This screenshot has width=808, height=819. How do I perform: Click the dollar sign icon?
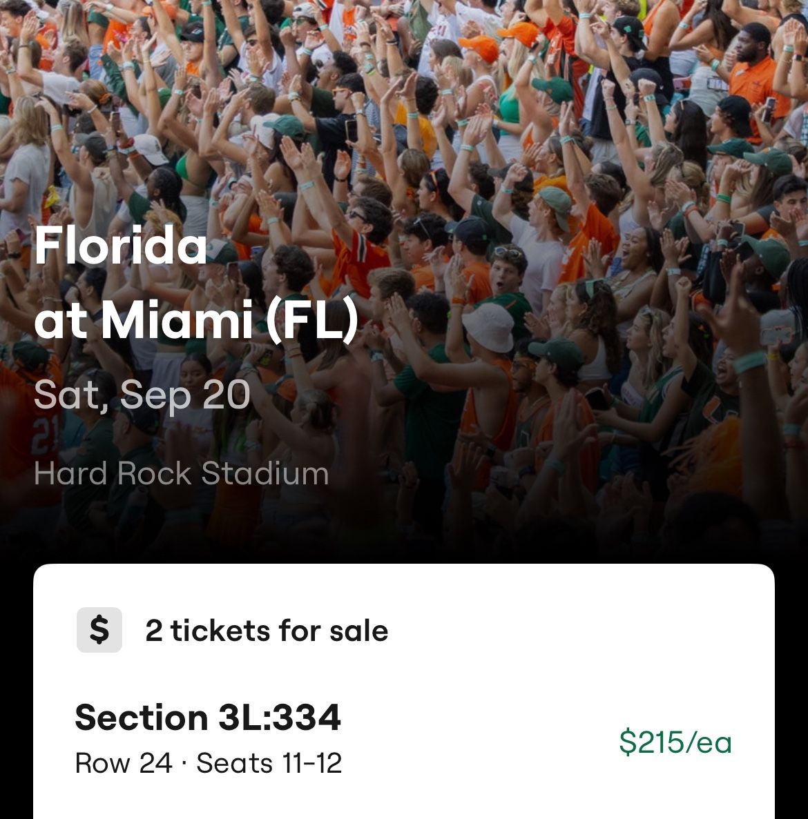coord(99,630)
